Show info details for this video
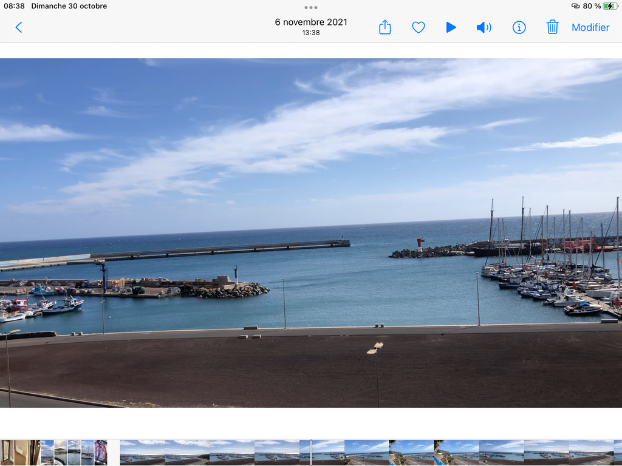Viewport: 622px width, 466px height. tap(519, 27)
